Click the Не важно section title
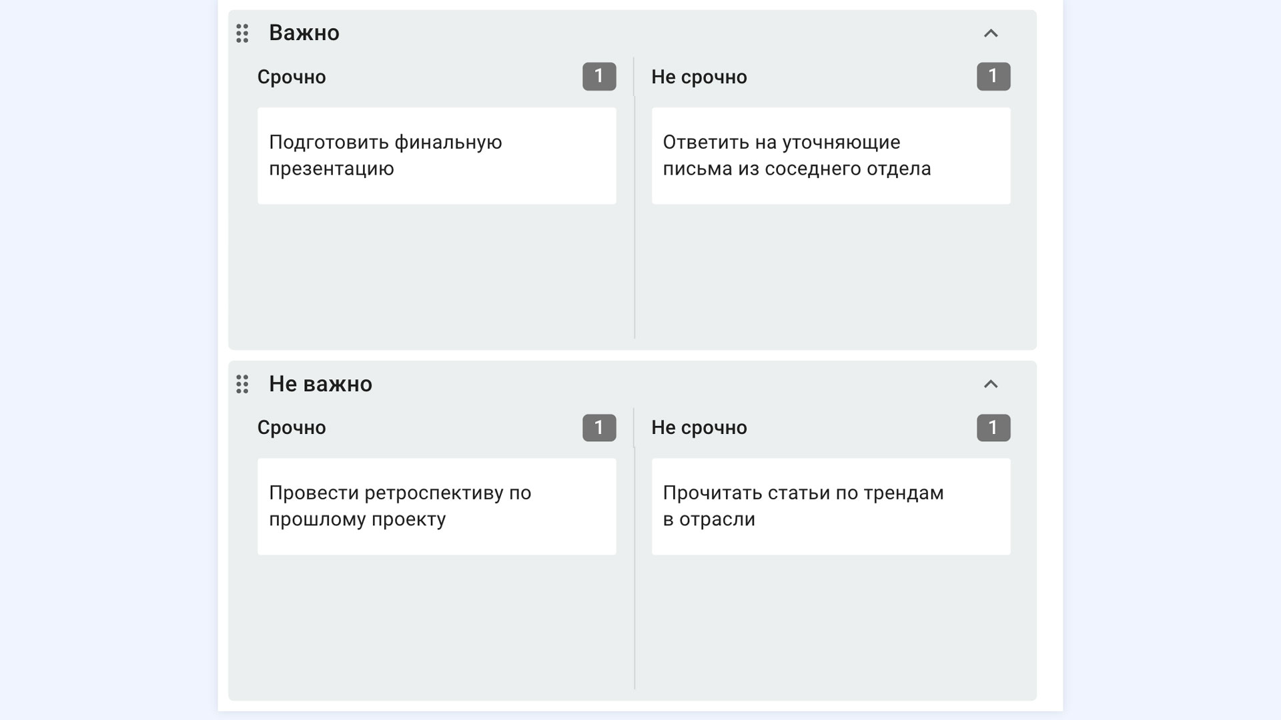The width and height of the screenshot is (1281, 720). 320,384
